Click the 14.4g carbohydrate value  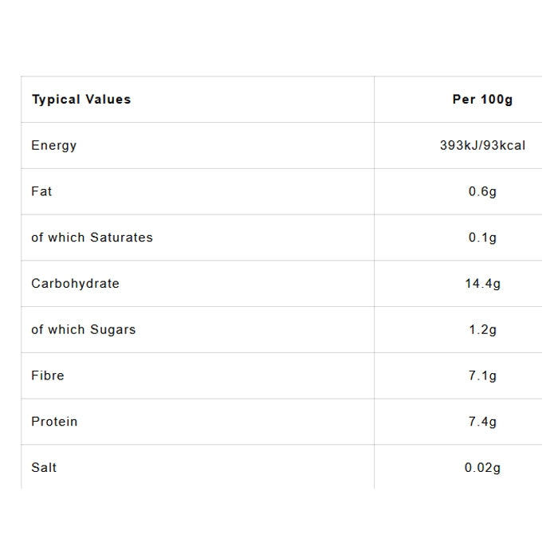pos(482,284)
